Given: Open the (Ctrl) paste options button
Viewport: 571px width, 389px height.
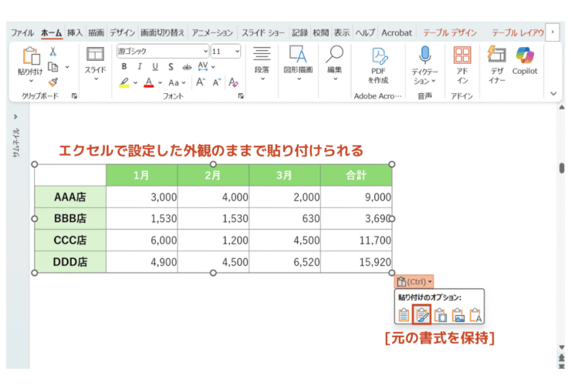Looking at the screenshot, I should (414, 282).
